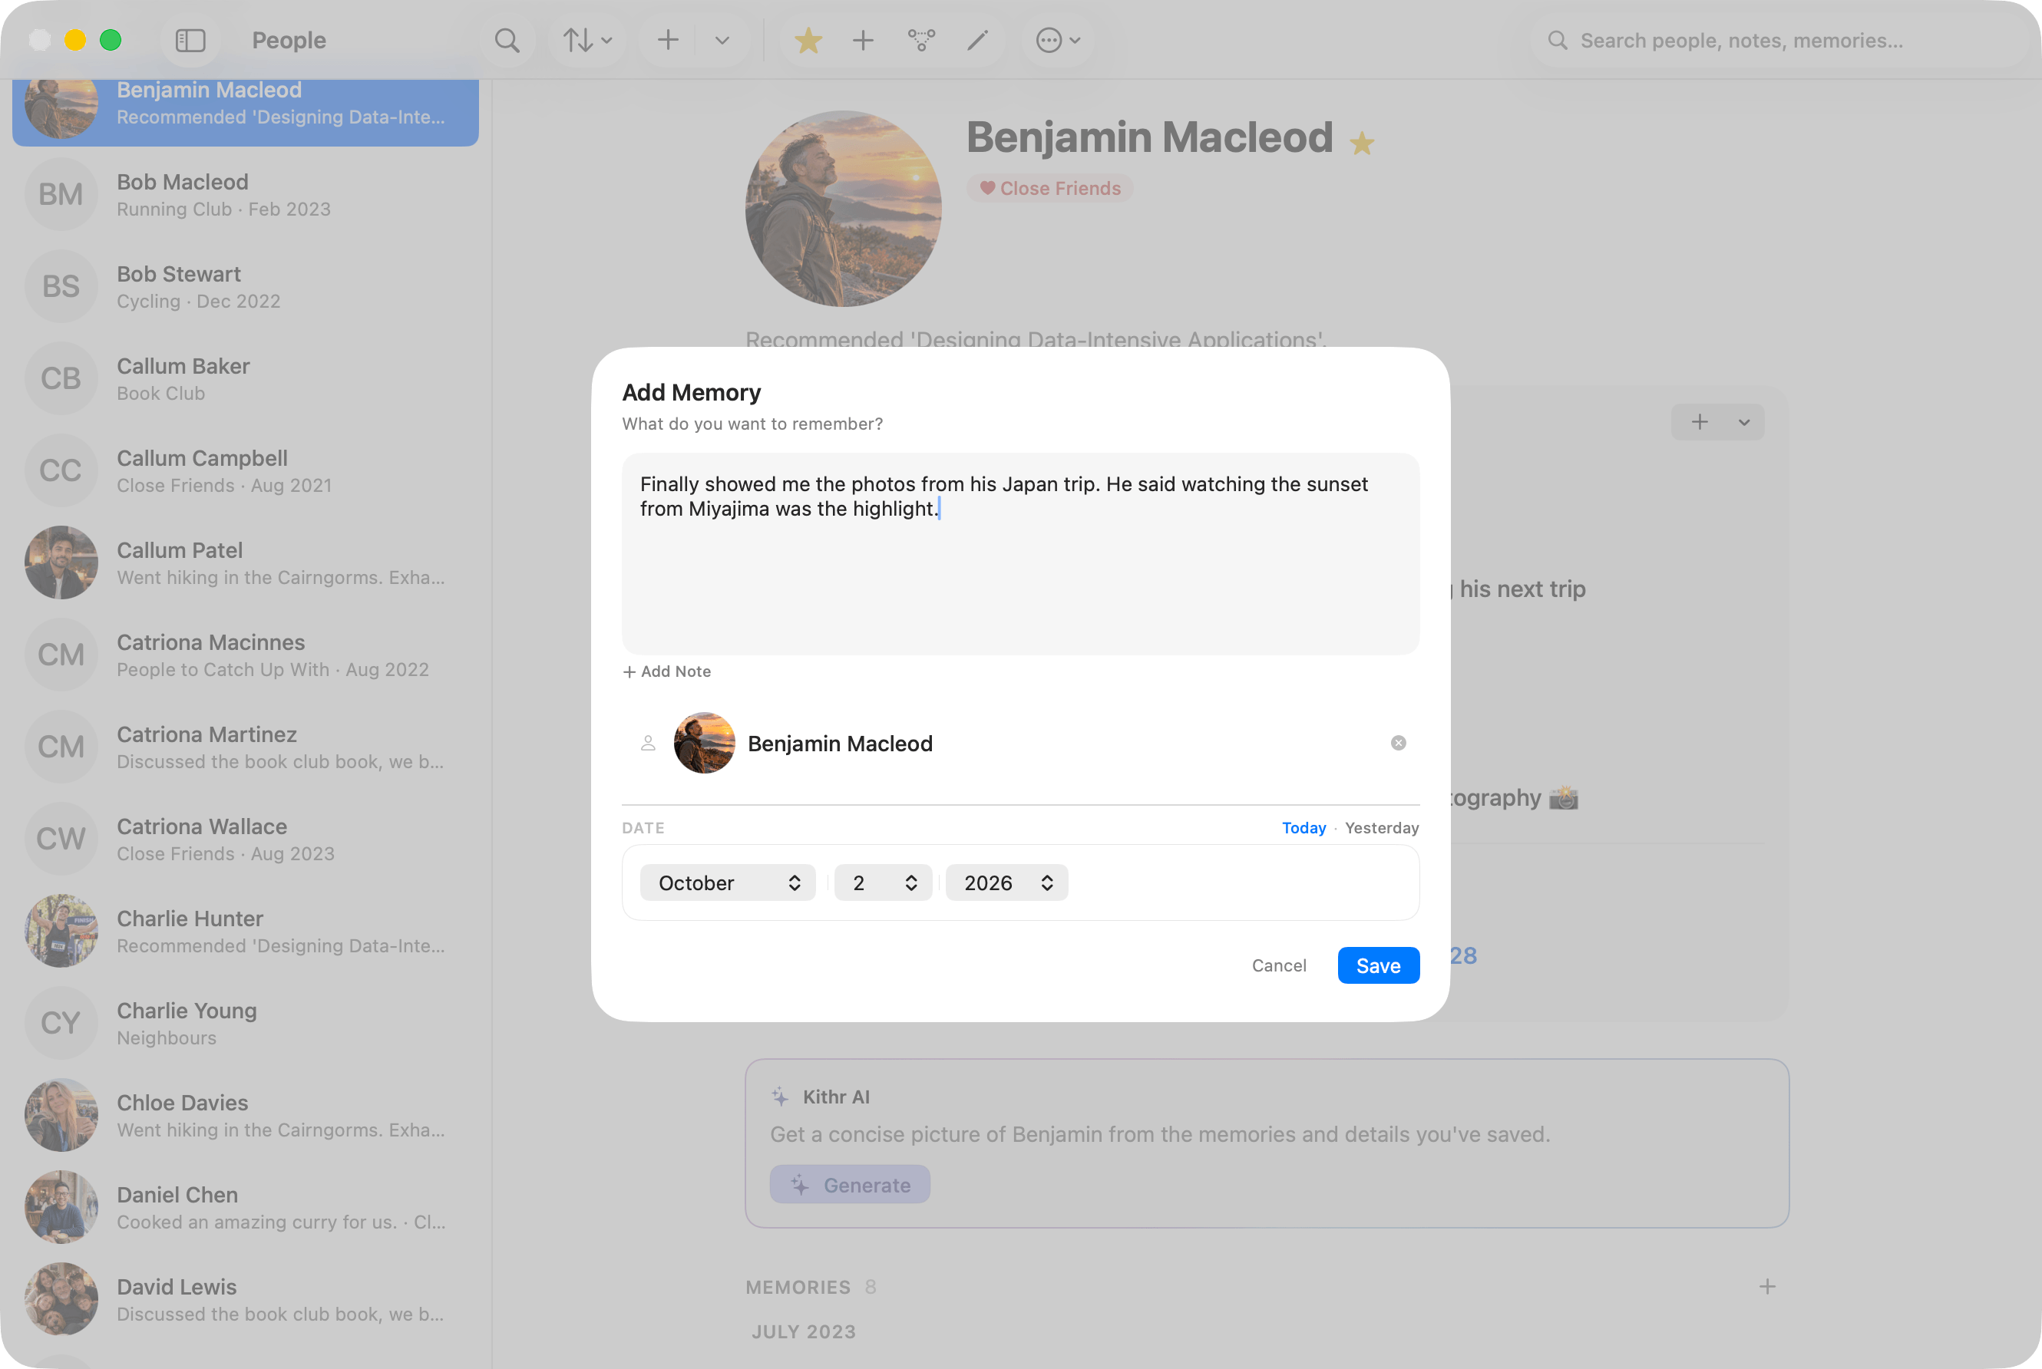This screenshot has width=2042, height=1369.
Task: Open the October month selector
Action: pos(728,882)
